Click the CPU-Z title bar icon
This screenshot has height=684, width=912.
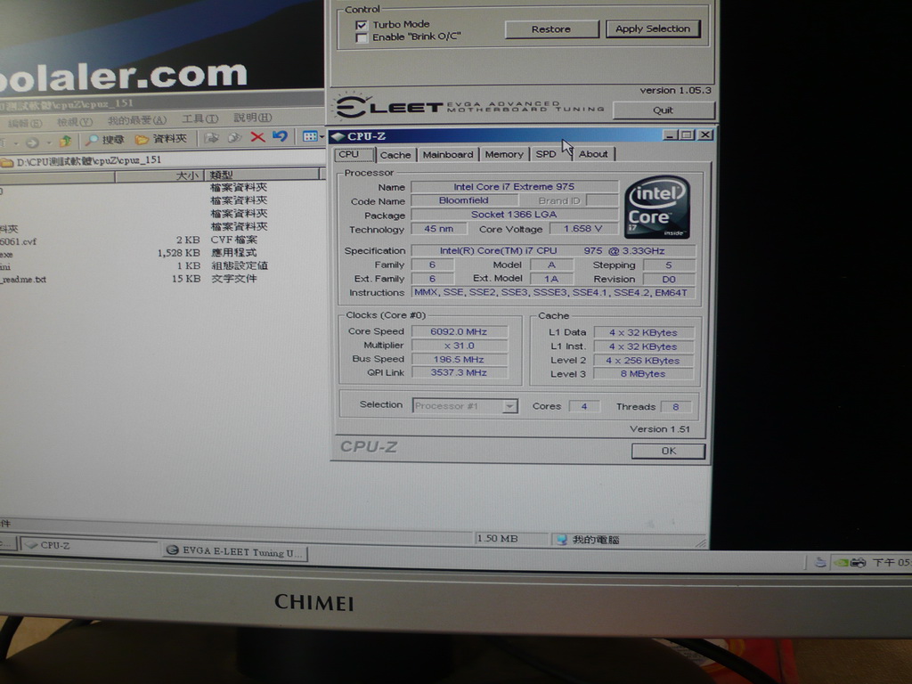click(x=338, y=136)
